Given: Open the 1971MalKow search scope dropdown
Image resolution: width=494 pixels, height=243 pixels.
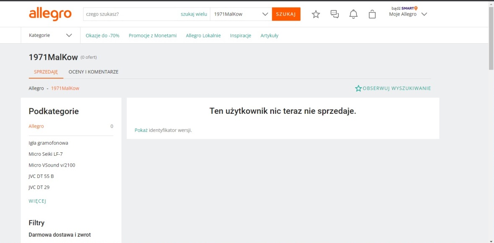Looking at the screenshot, I should coord(241,14).
